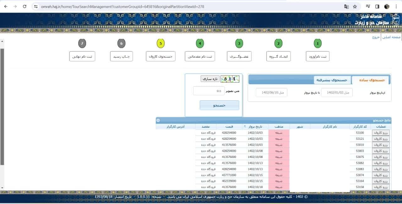
Task: Open the Chrome three-dot menu
Action: click(x=396, y=6)
